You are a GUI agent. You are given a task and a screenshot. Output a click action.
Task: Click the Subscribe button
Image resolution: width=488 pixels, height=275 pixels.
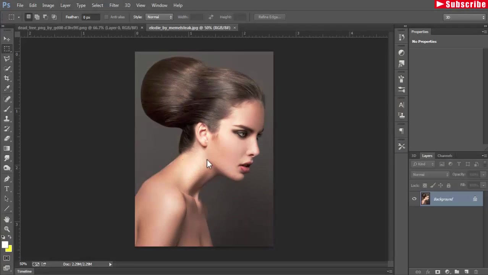coord(461,5)
